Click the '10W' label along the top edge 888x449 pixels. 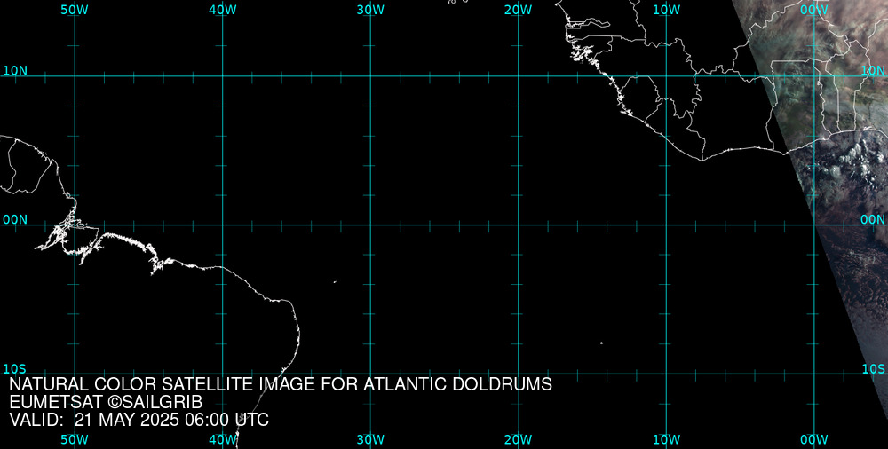point(666,10)
